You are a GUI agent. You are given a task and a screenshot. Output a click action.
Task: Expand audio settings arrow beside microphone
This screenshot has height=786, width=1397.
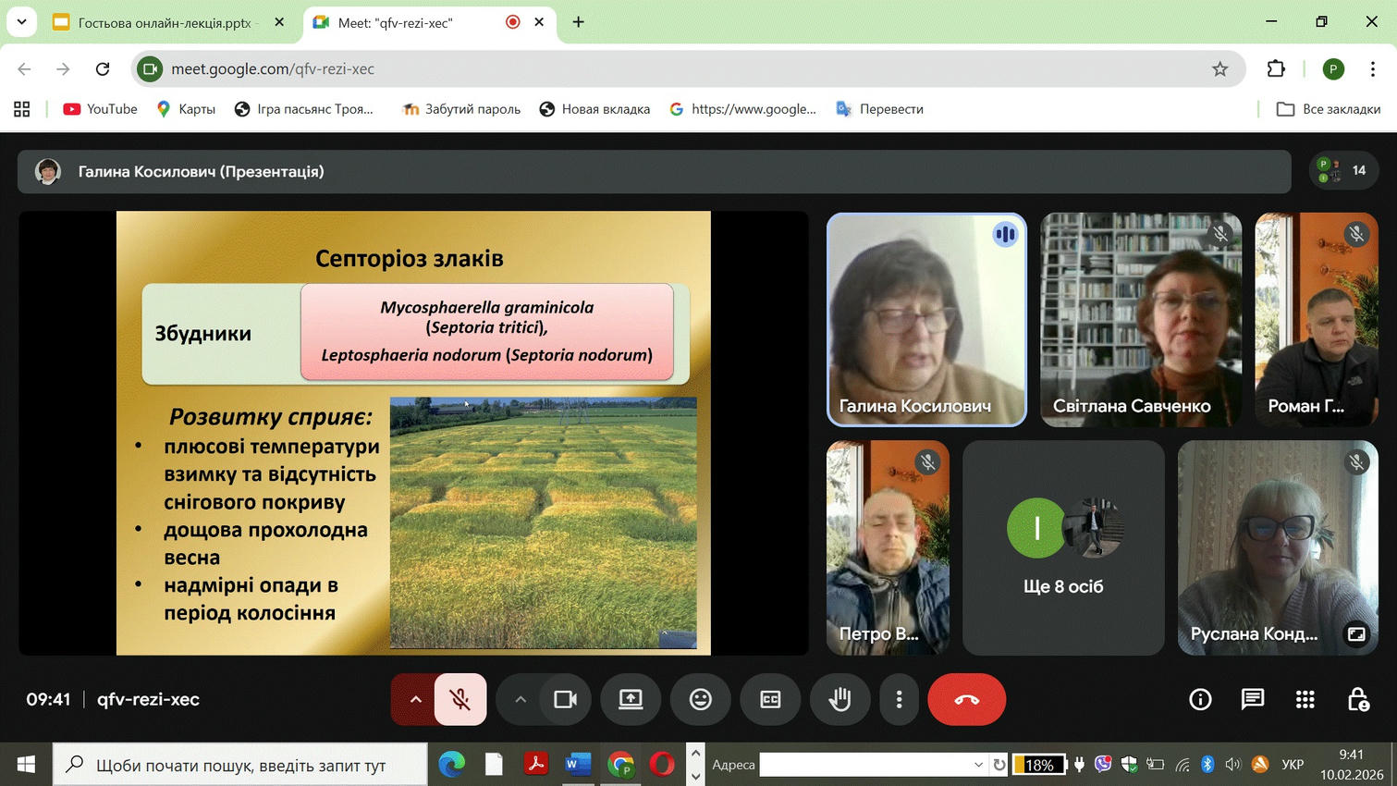[x=415, y=700]
